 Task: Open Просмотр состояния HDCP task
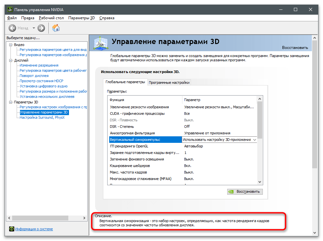[42, 81]
